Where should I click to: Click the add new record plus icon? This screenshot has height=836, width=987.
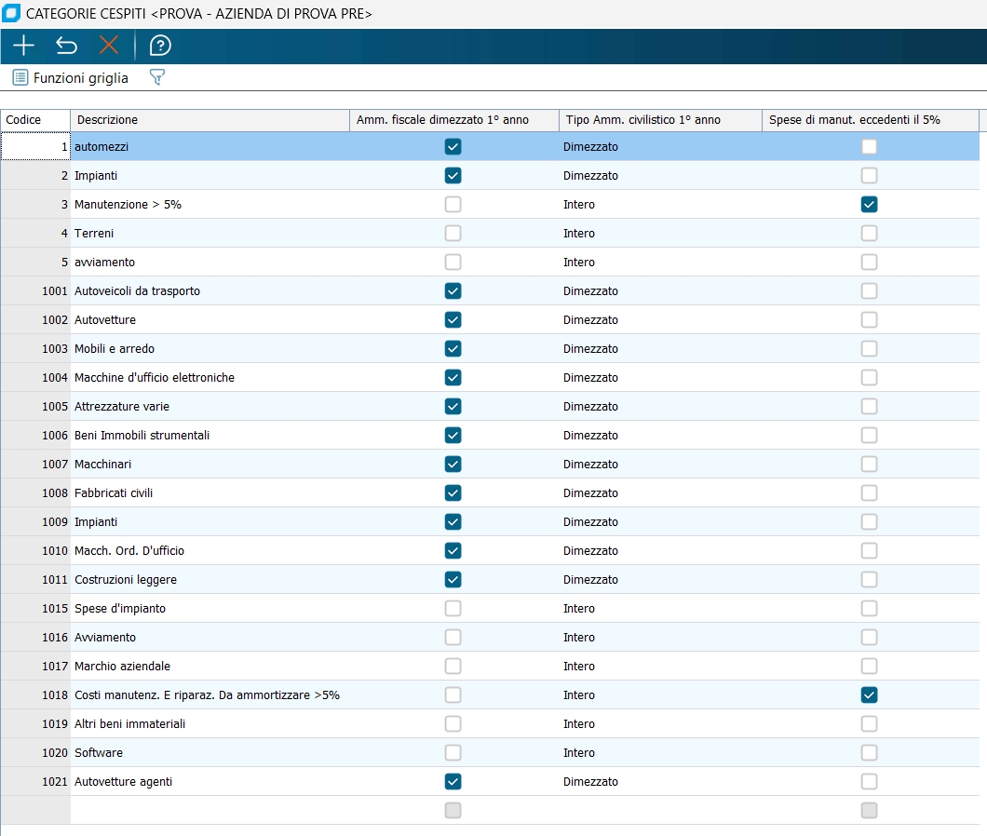tap(23, 46)
